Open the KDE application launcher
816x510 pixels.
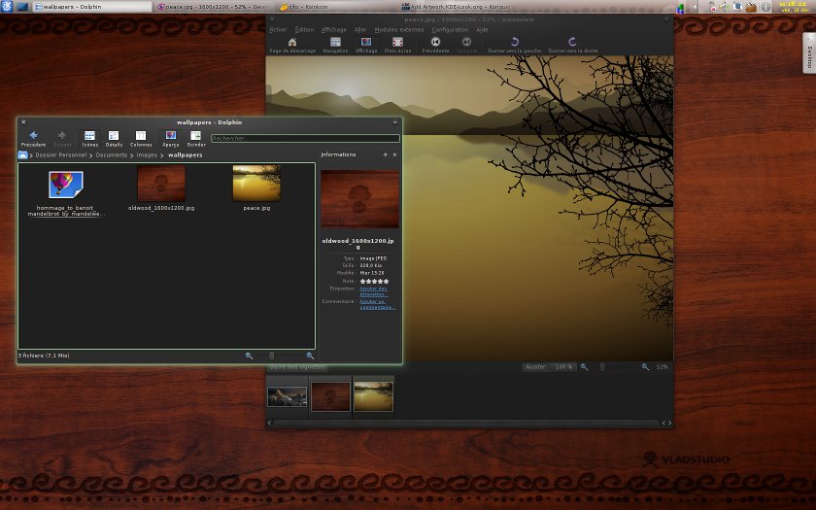coord(7,6)
